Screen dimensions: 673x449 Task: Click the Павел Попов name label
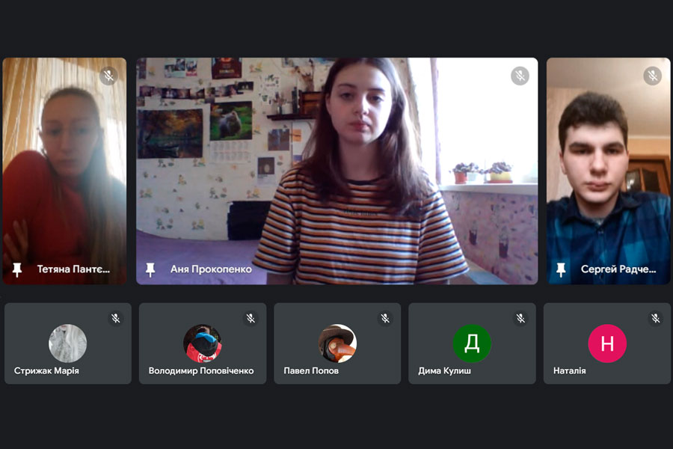[x=311, y=370]
